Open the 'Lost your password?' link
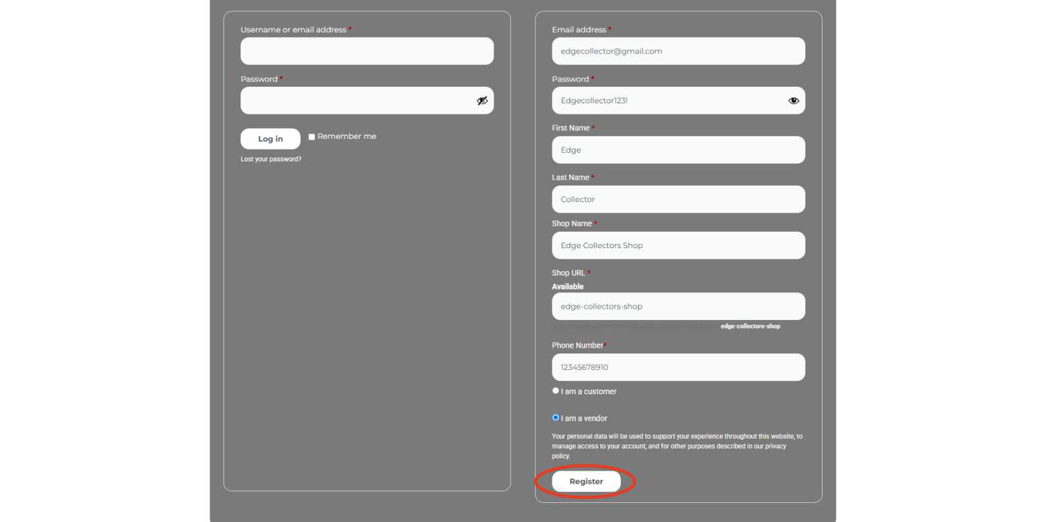This screenshot has width=1046, height=522. (271, 159)
